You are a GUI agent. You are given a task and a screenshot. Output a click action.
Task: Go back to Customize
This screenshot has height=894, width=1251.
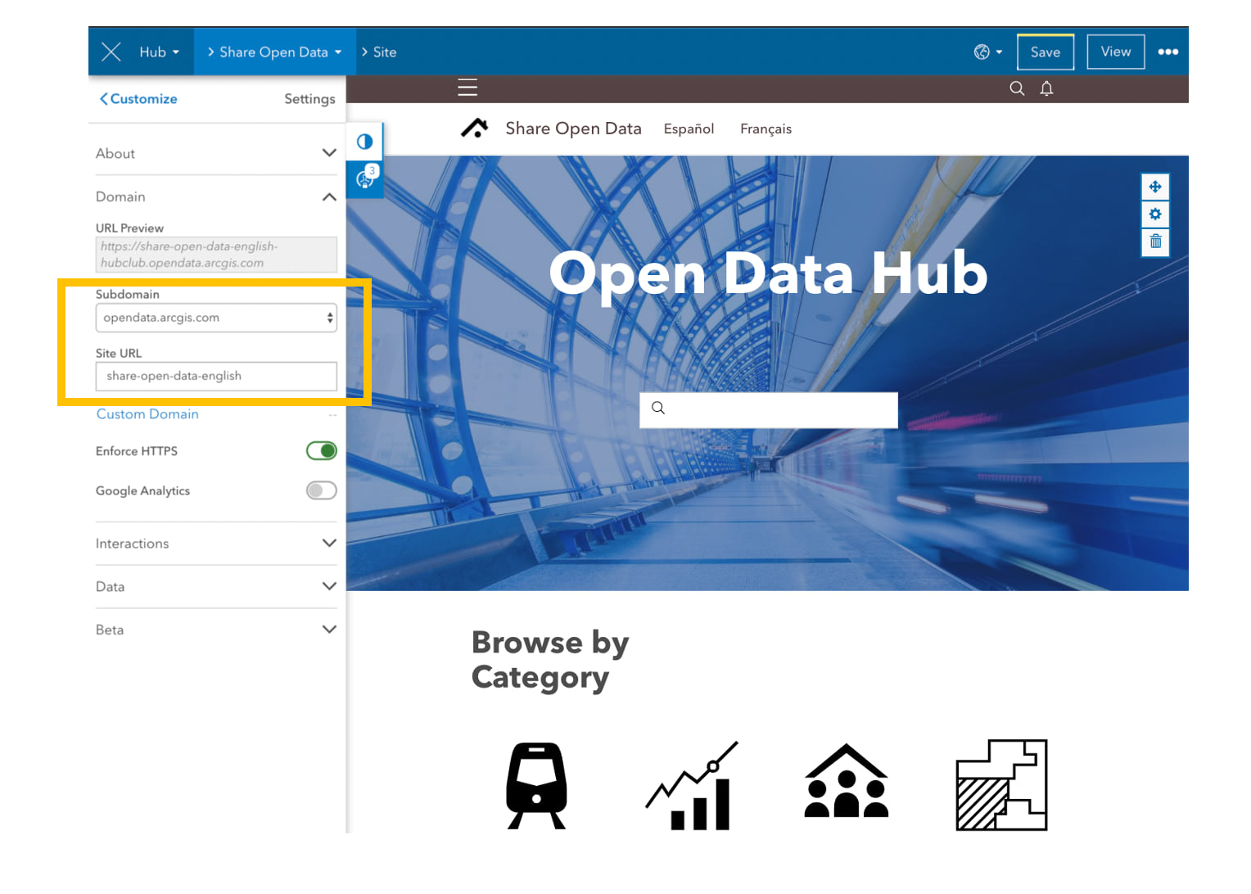[138, 99]
